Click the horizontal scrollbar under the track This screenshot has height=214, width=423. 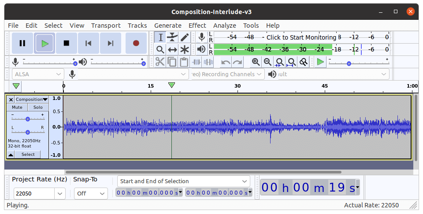pos(203,172)
